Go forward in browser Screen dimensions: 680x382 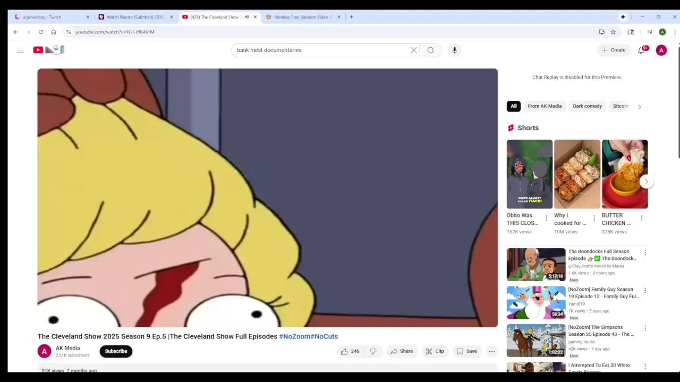point(28,32)
